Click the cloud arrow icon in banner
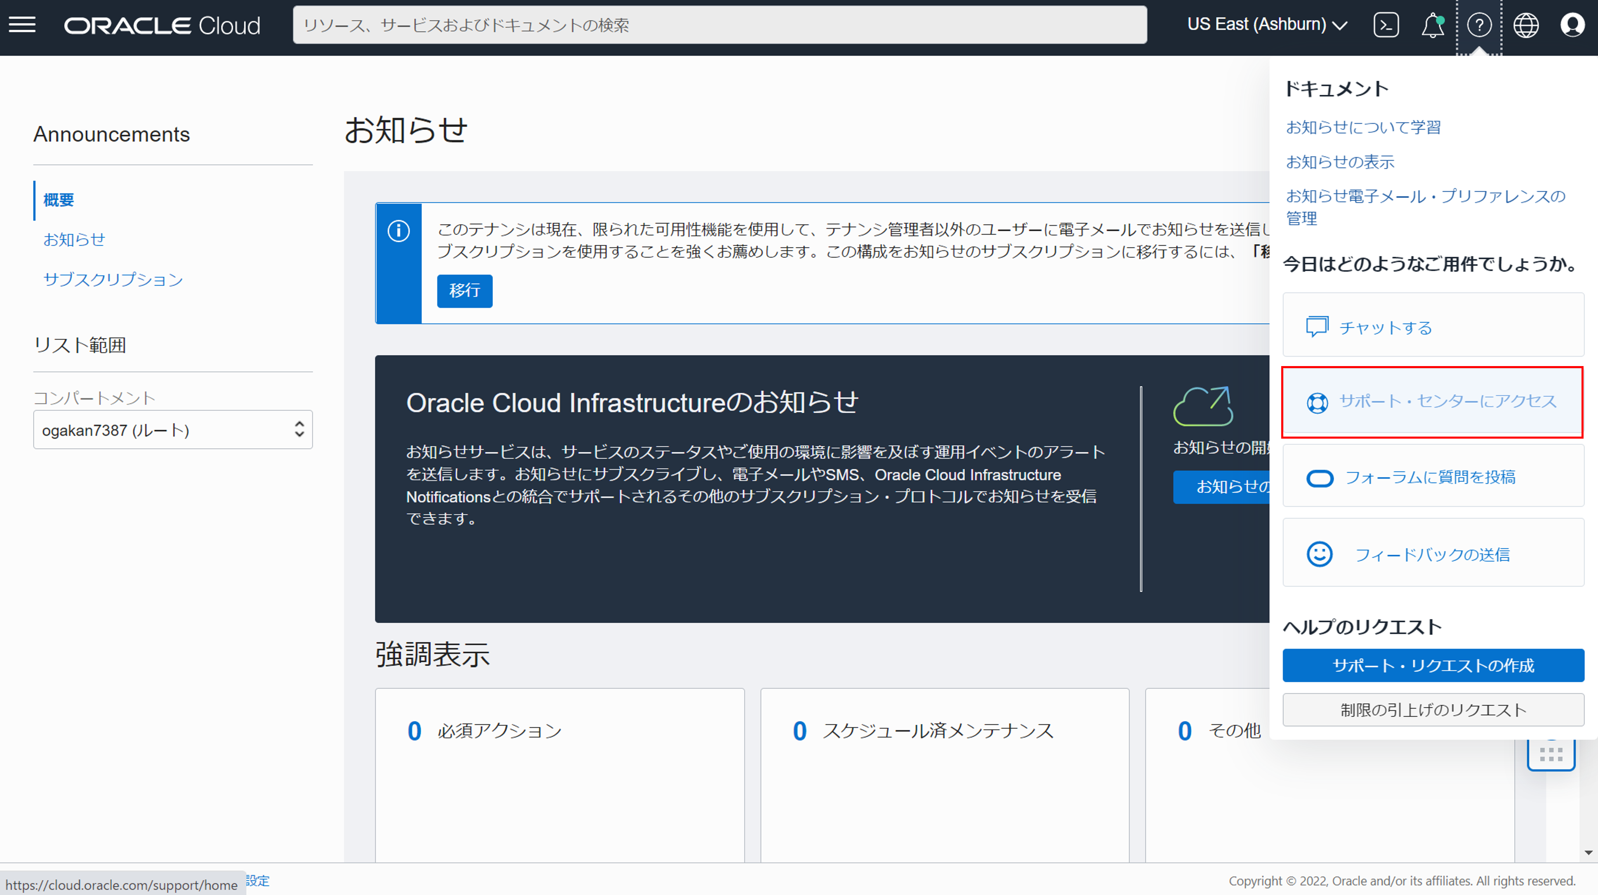This screenshot has width=1598, height=895. pos(1203,406)
